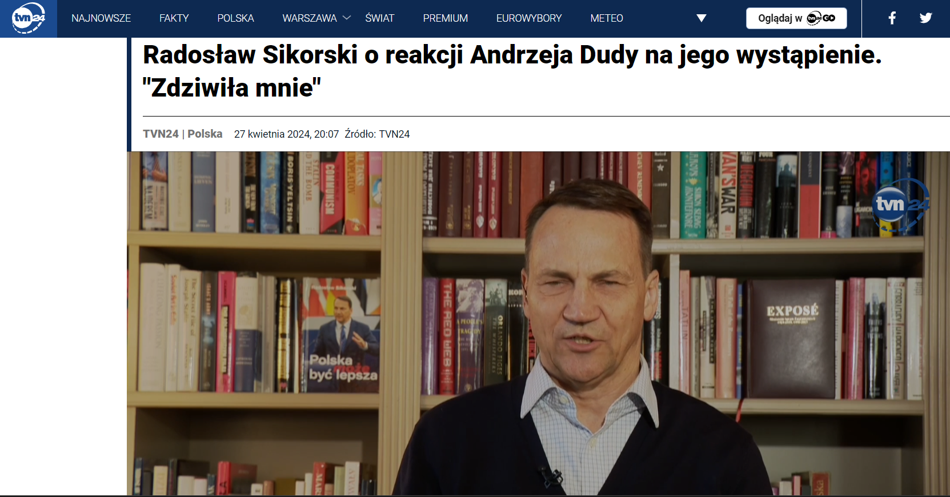This screenshot has height=497, width=950.
Task: Click the Oglądaj w TVN24 GO button
Action: tap(796, 18)
